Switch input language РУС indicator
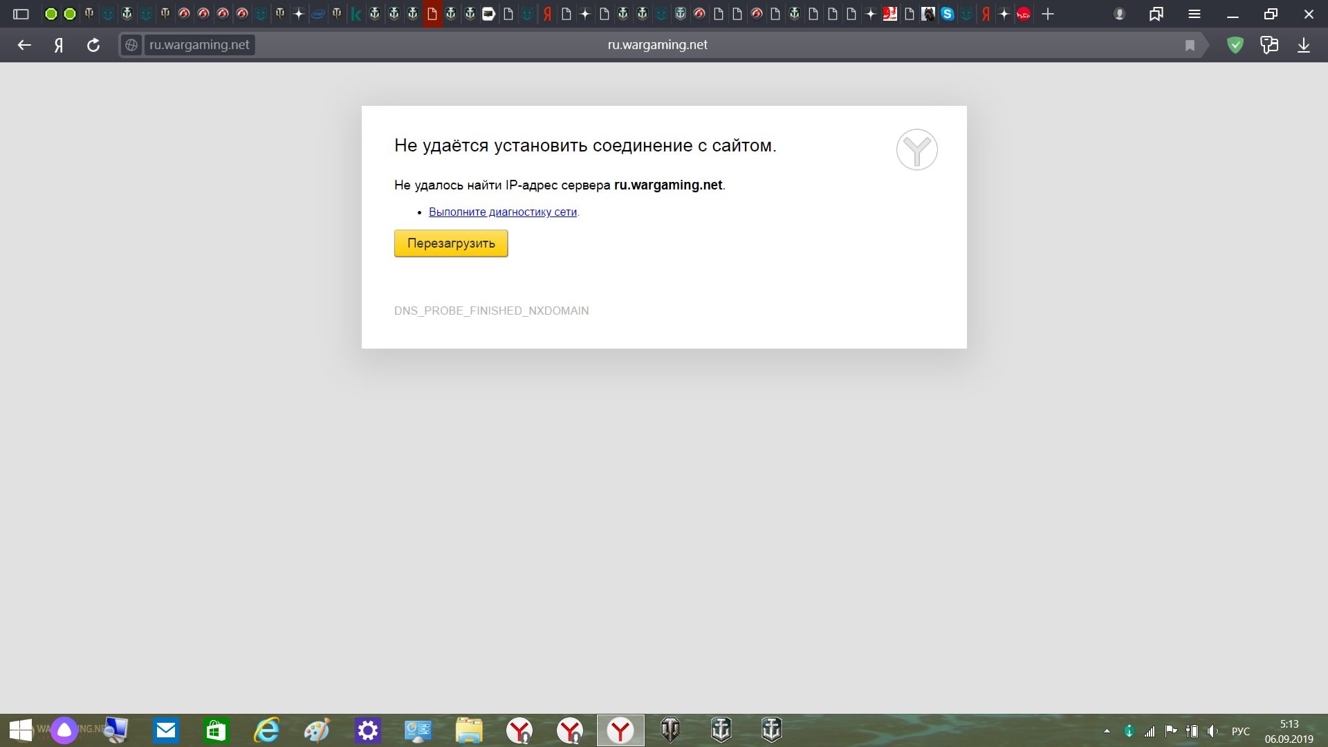The image size is (1328, 747). tap(1241, 731)
